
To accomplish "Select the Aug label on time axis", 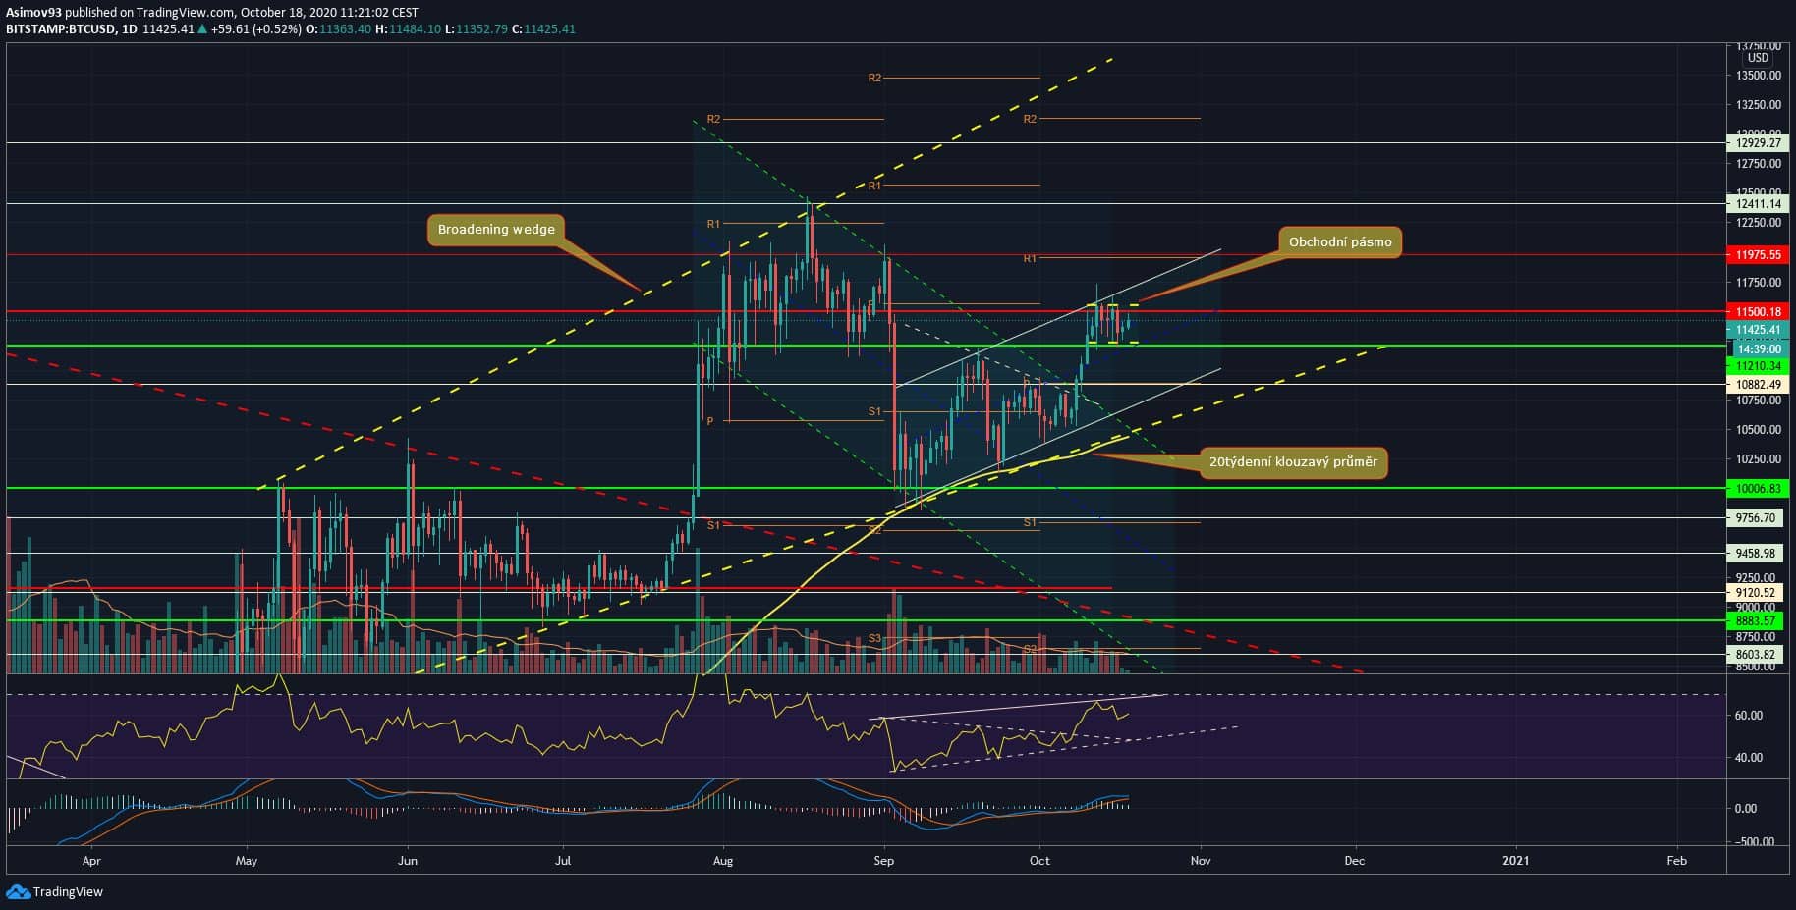I will pyautogui.click(x=723, y=861).
